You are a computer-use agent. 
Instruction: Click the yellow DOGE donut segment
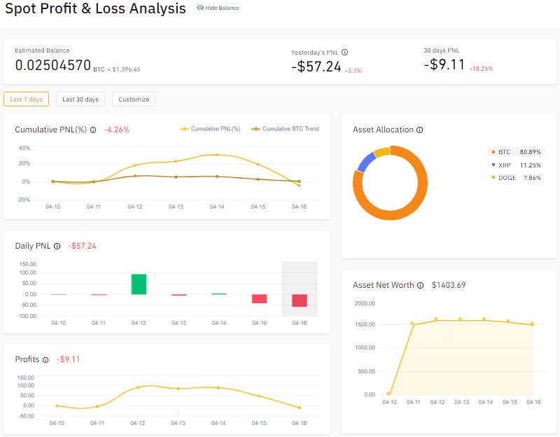[x=381, y=151]
